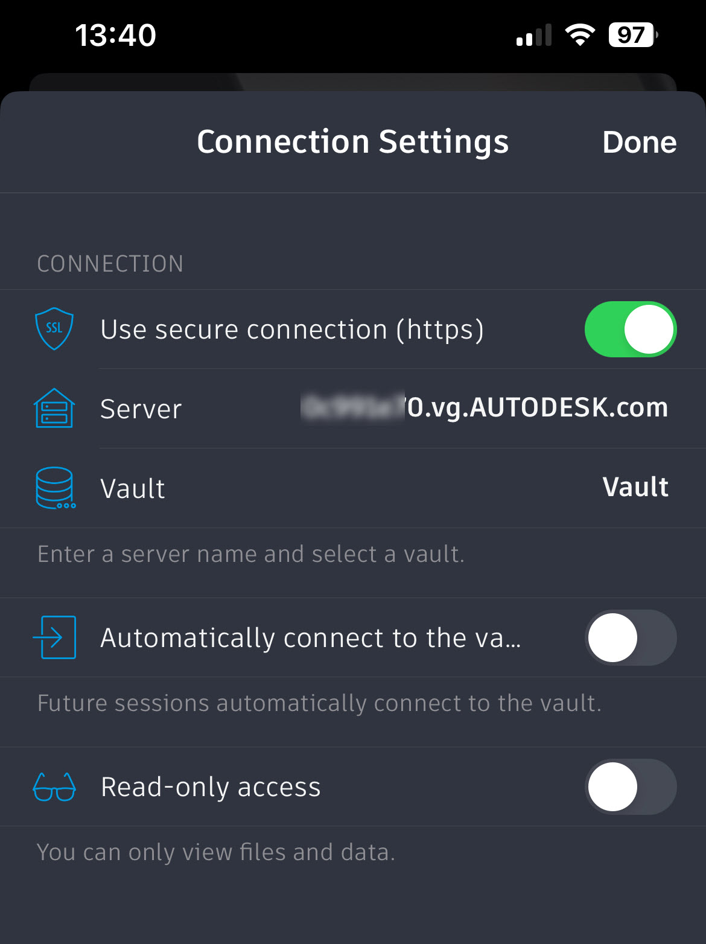Tap the battery indicator showing 97

pos(630,34)
